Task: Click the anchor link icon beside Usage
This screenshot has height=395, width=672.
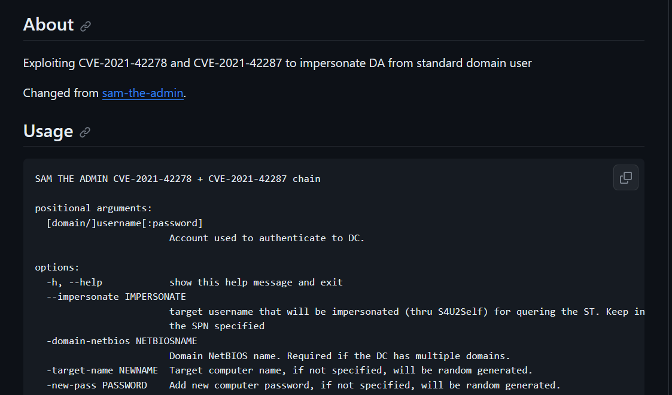Action: tap(85, 132)
